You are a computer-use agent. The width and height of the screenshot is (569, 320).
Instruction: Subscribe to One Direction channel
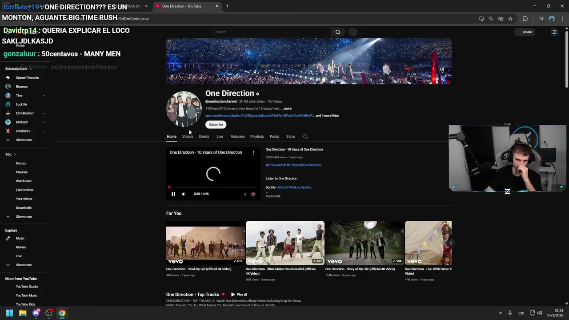[216, 124]
